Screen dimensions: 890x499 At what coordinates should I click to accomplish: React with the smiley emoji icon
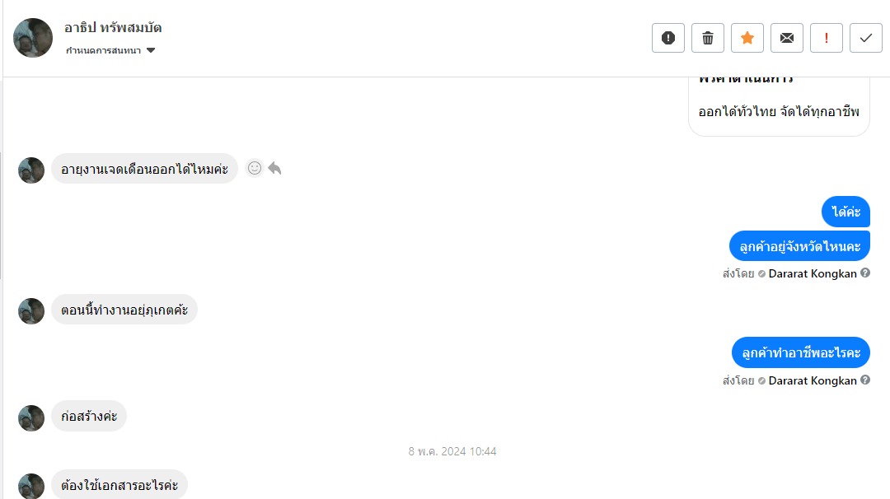[255, 168]
